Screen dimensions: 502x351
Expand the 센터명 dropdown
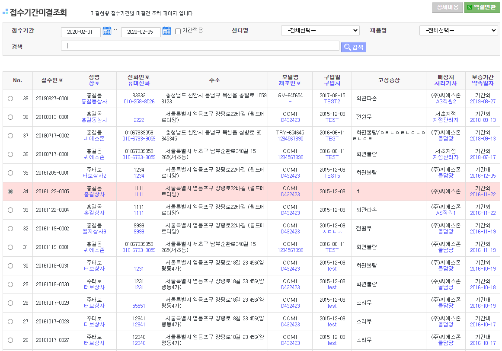tap(320, 31)
